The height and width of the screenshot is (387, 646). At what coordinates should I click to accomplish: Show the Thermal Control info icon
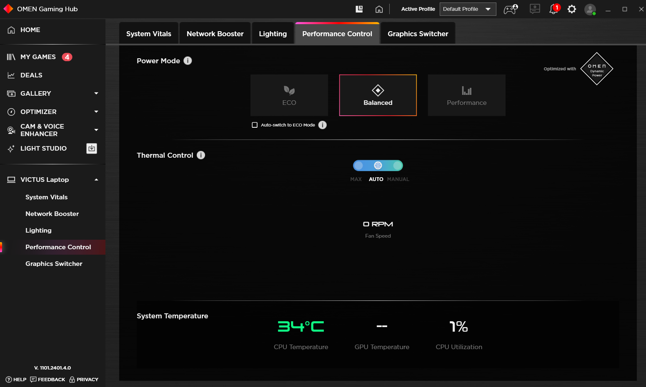pyautogui.click(x=201, y=155)
